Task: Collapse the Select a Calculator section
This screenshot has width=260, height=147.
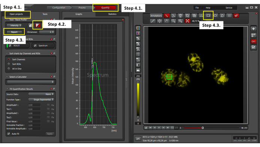Action: coord(7,76)
